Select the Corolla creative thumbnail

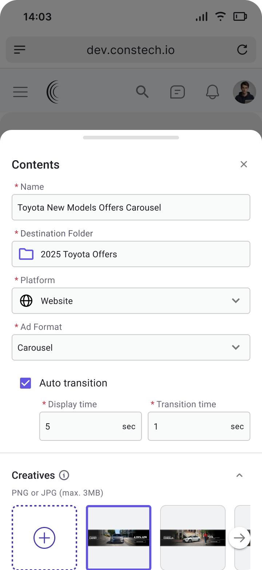pyautogui.click(x=193, y=538)
